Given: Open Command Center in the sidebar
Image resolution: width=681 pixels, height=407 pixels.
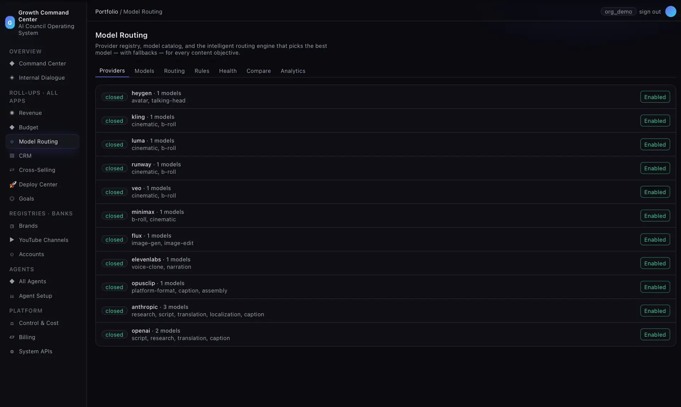Looking at the screenshot, I should click(42, 64).
